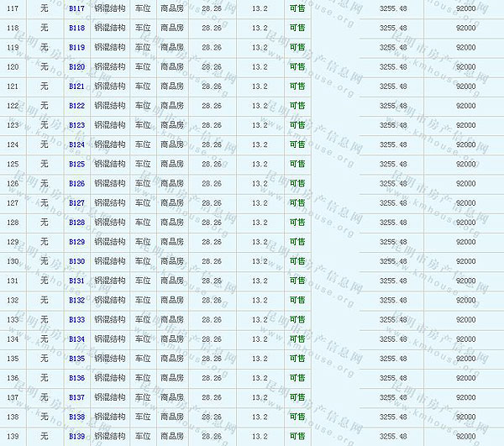The image size is (504, 446).
Task: Open unit B139 details
Action: (76, 437)
